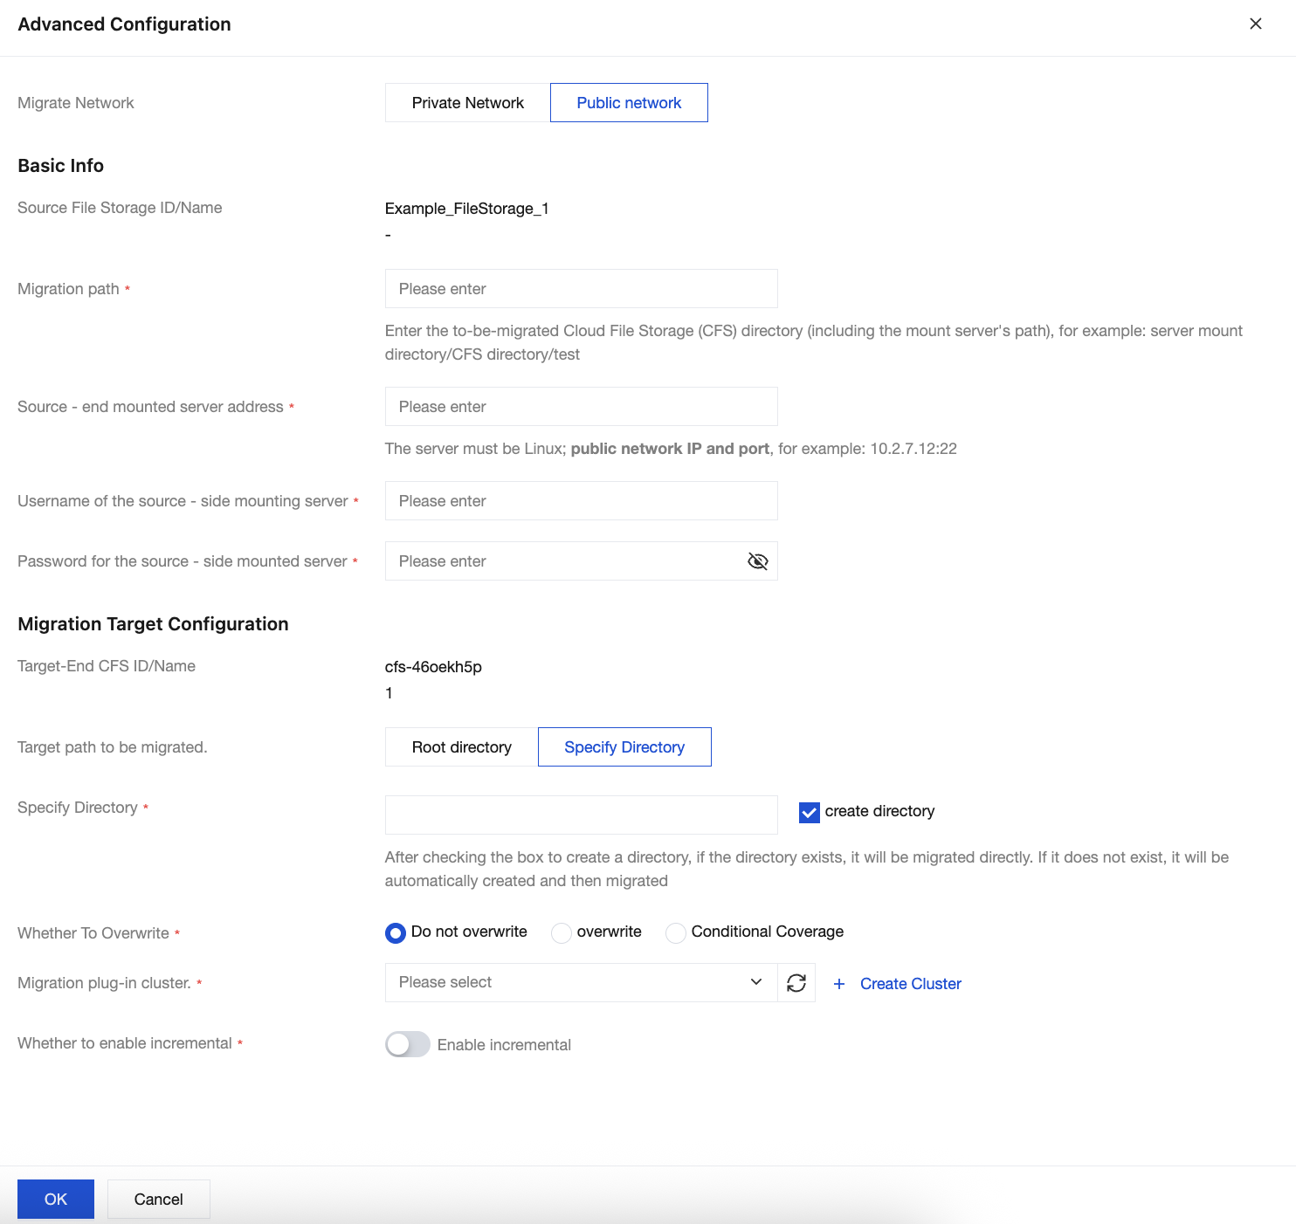Choose Root directory as target path
Screen dimensions: 1296x1224
pyautogui.click(x=461, y=747)
